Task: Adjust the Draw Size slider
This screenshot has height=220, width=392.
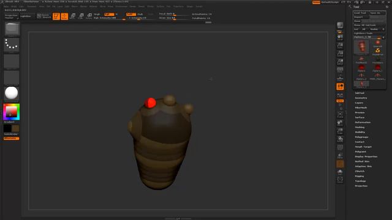Action: point(174,18)
